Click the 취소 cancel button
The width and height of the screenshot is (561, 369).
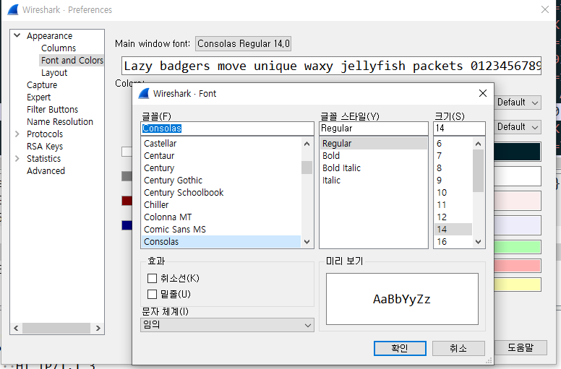458,348
